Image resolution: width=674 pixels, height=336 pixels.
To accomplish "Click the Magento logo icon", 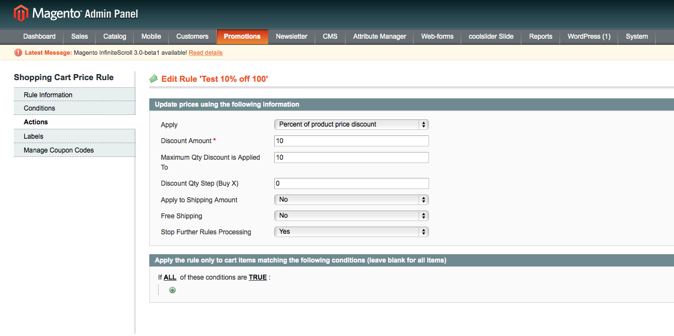I will pyautogui.click(x=21, y=13).
